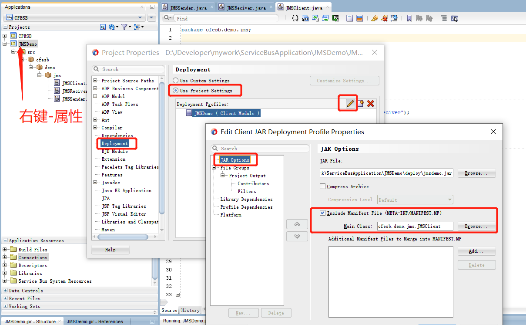
Task: Click the JMSClient java file icon in tree
Action: point(57,83)
